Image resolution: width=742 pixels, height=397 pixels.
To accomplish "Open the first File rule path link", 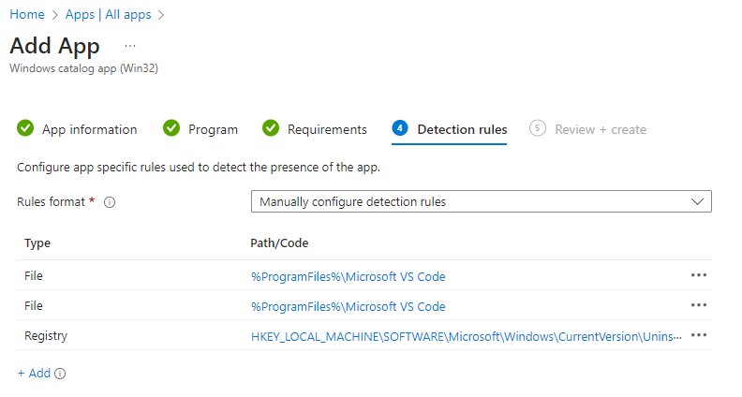I will click(348, 276).
